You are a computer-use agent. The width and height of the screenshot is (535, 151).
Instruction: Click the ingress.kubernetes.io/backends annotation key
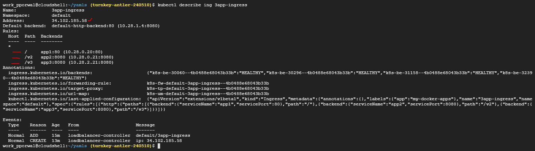click(x=50, y=73)
